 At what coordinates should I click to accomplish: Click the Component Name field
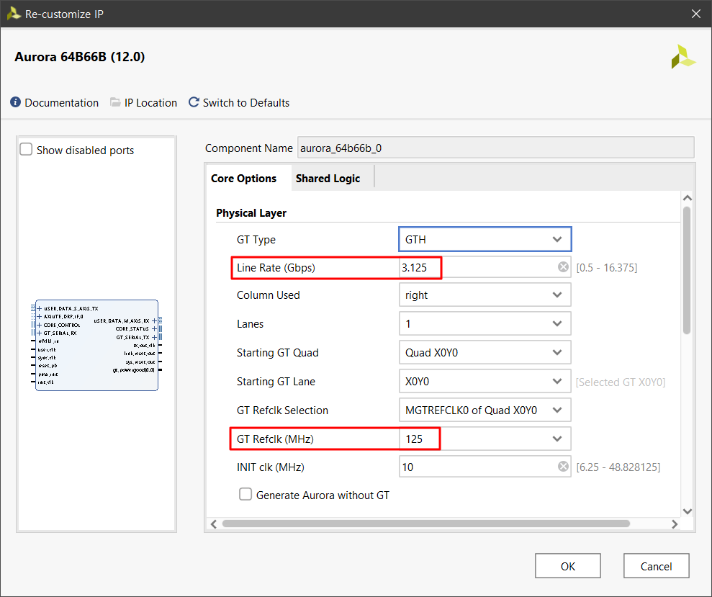(496, 148)
